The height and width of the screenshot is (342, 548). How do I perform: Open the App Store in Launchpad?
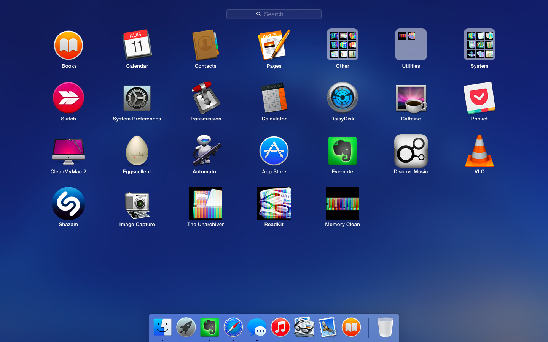(274, 151)
